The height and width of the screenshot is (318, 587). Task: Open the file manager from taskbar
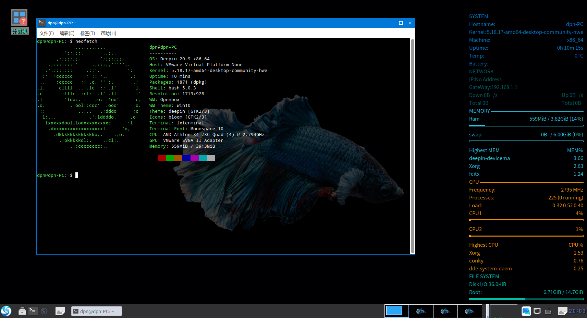point(22,311)
